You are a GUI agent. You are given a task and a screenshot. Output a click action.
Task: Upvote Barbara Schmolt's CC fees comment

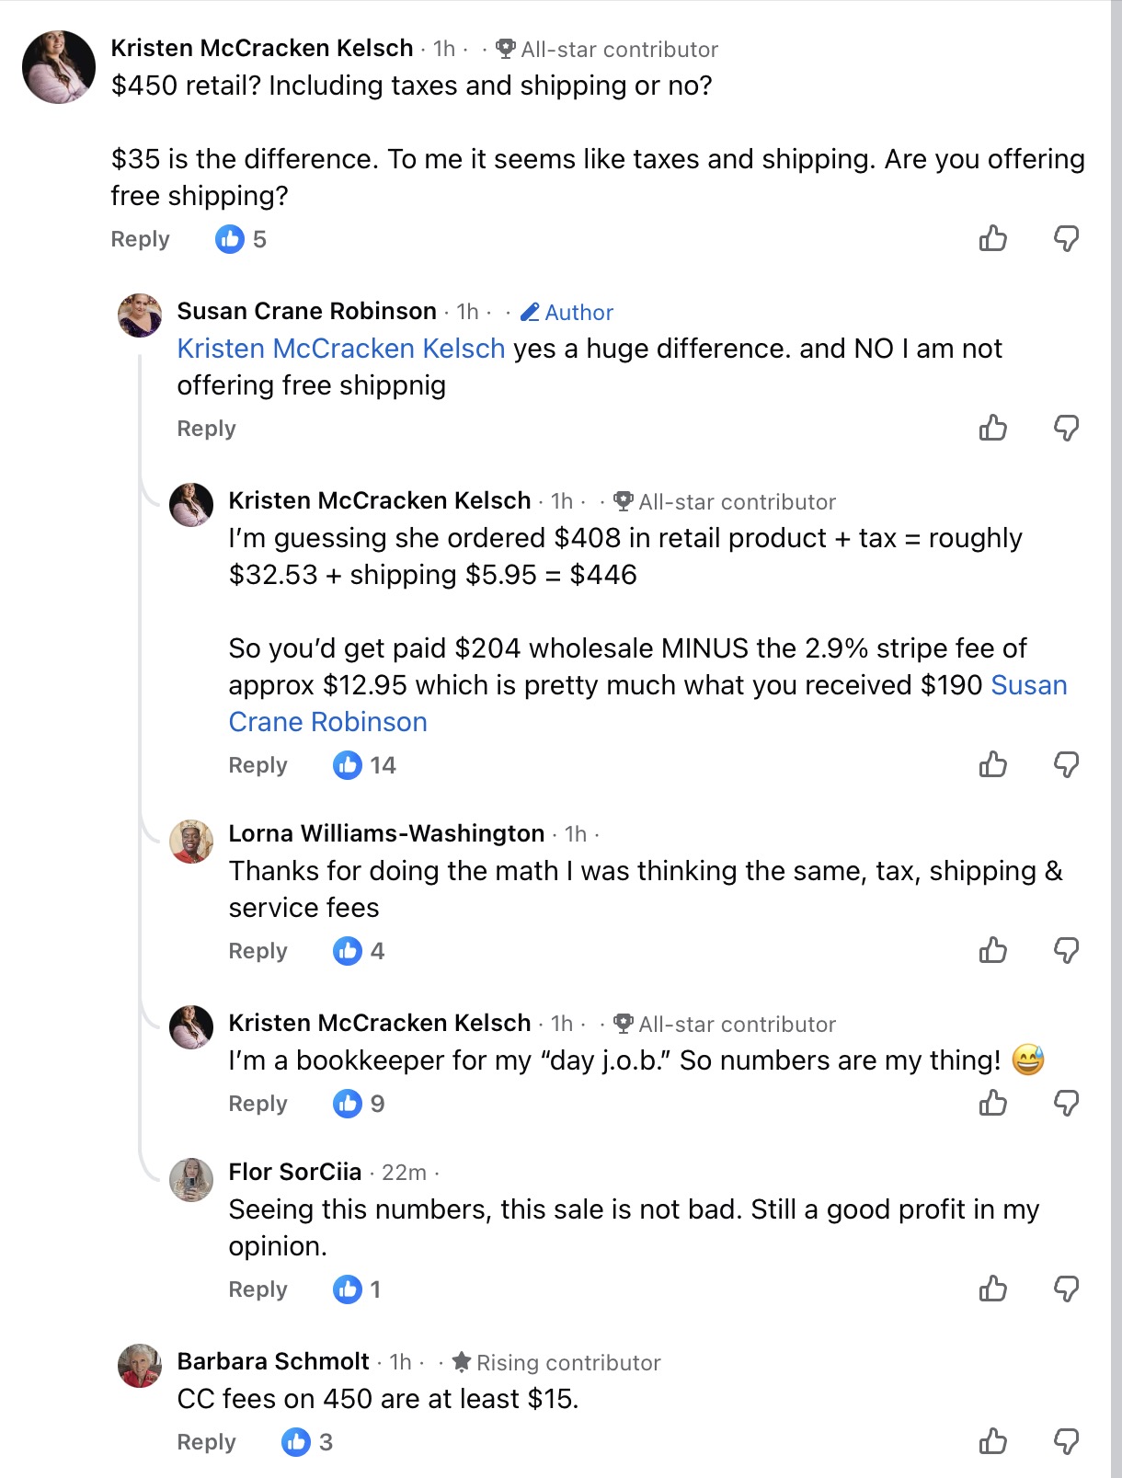click(x=992, y=1441)
